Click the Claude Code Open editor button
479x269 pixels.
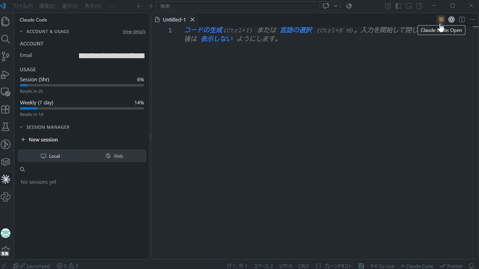coord(441,20)
